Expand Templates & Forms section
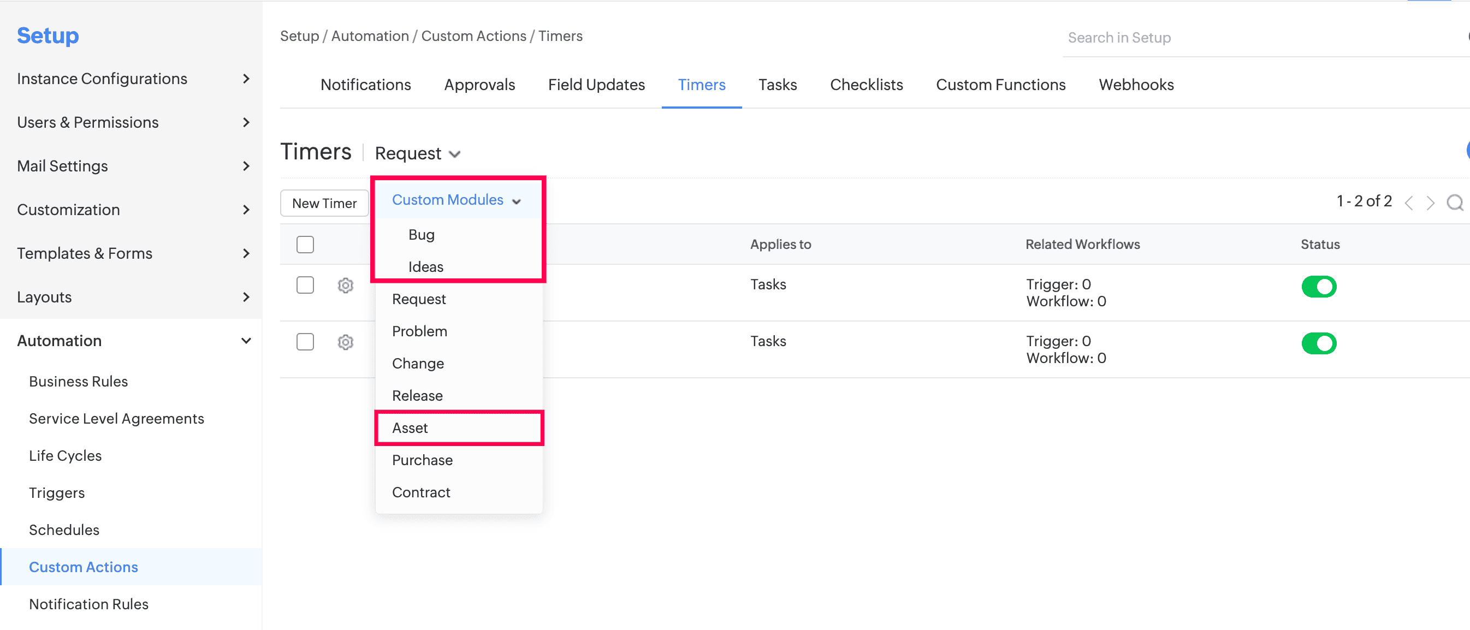This screenshot has width=1470, height=630. click(131, 253)
